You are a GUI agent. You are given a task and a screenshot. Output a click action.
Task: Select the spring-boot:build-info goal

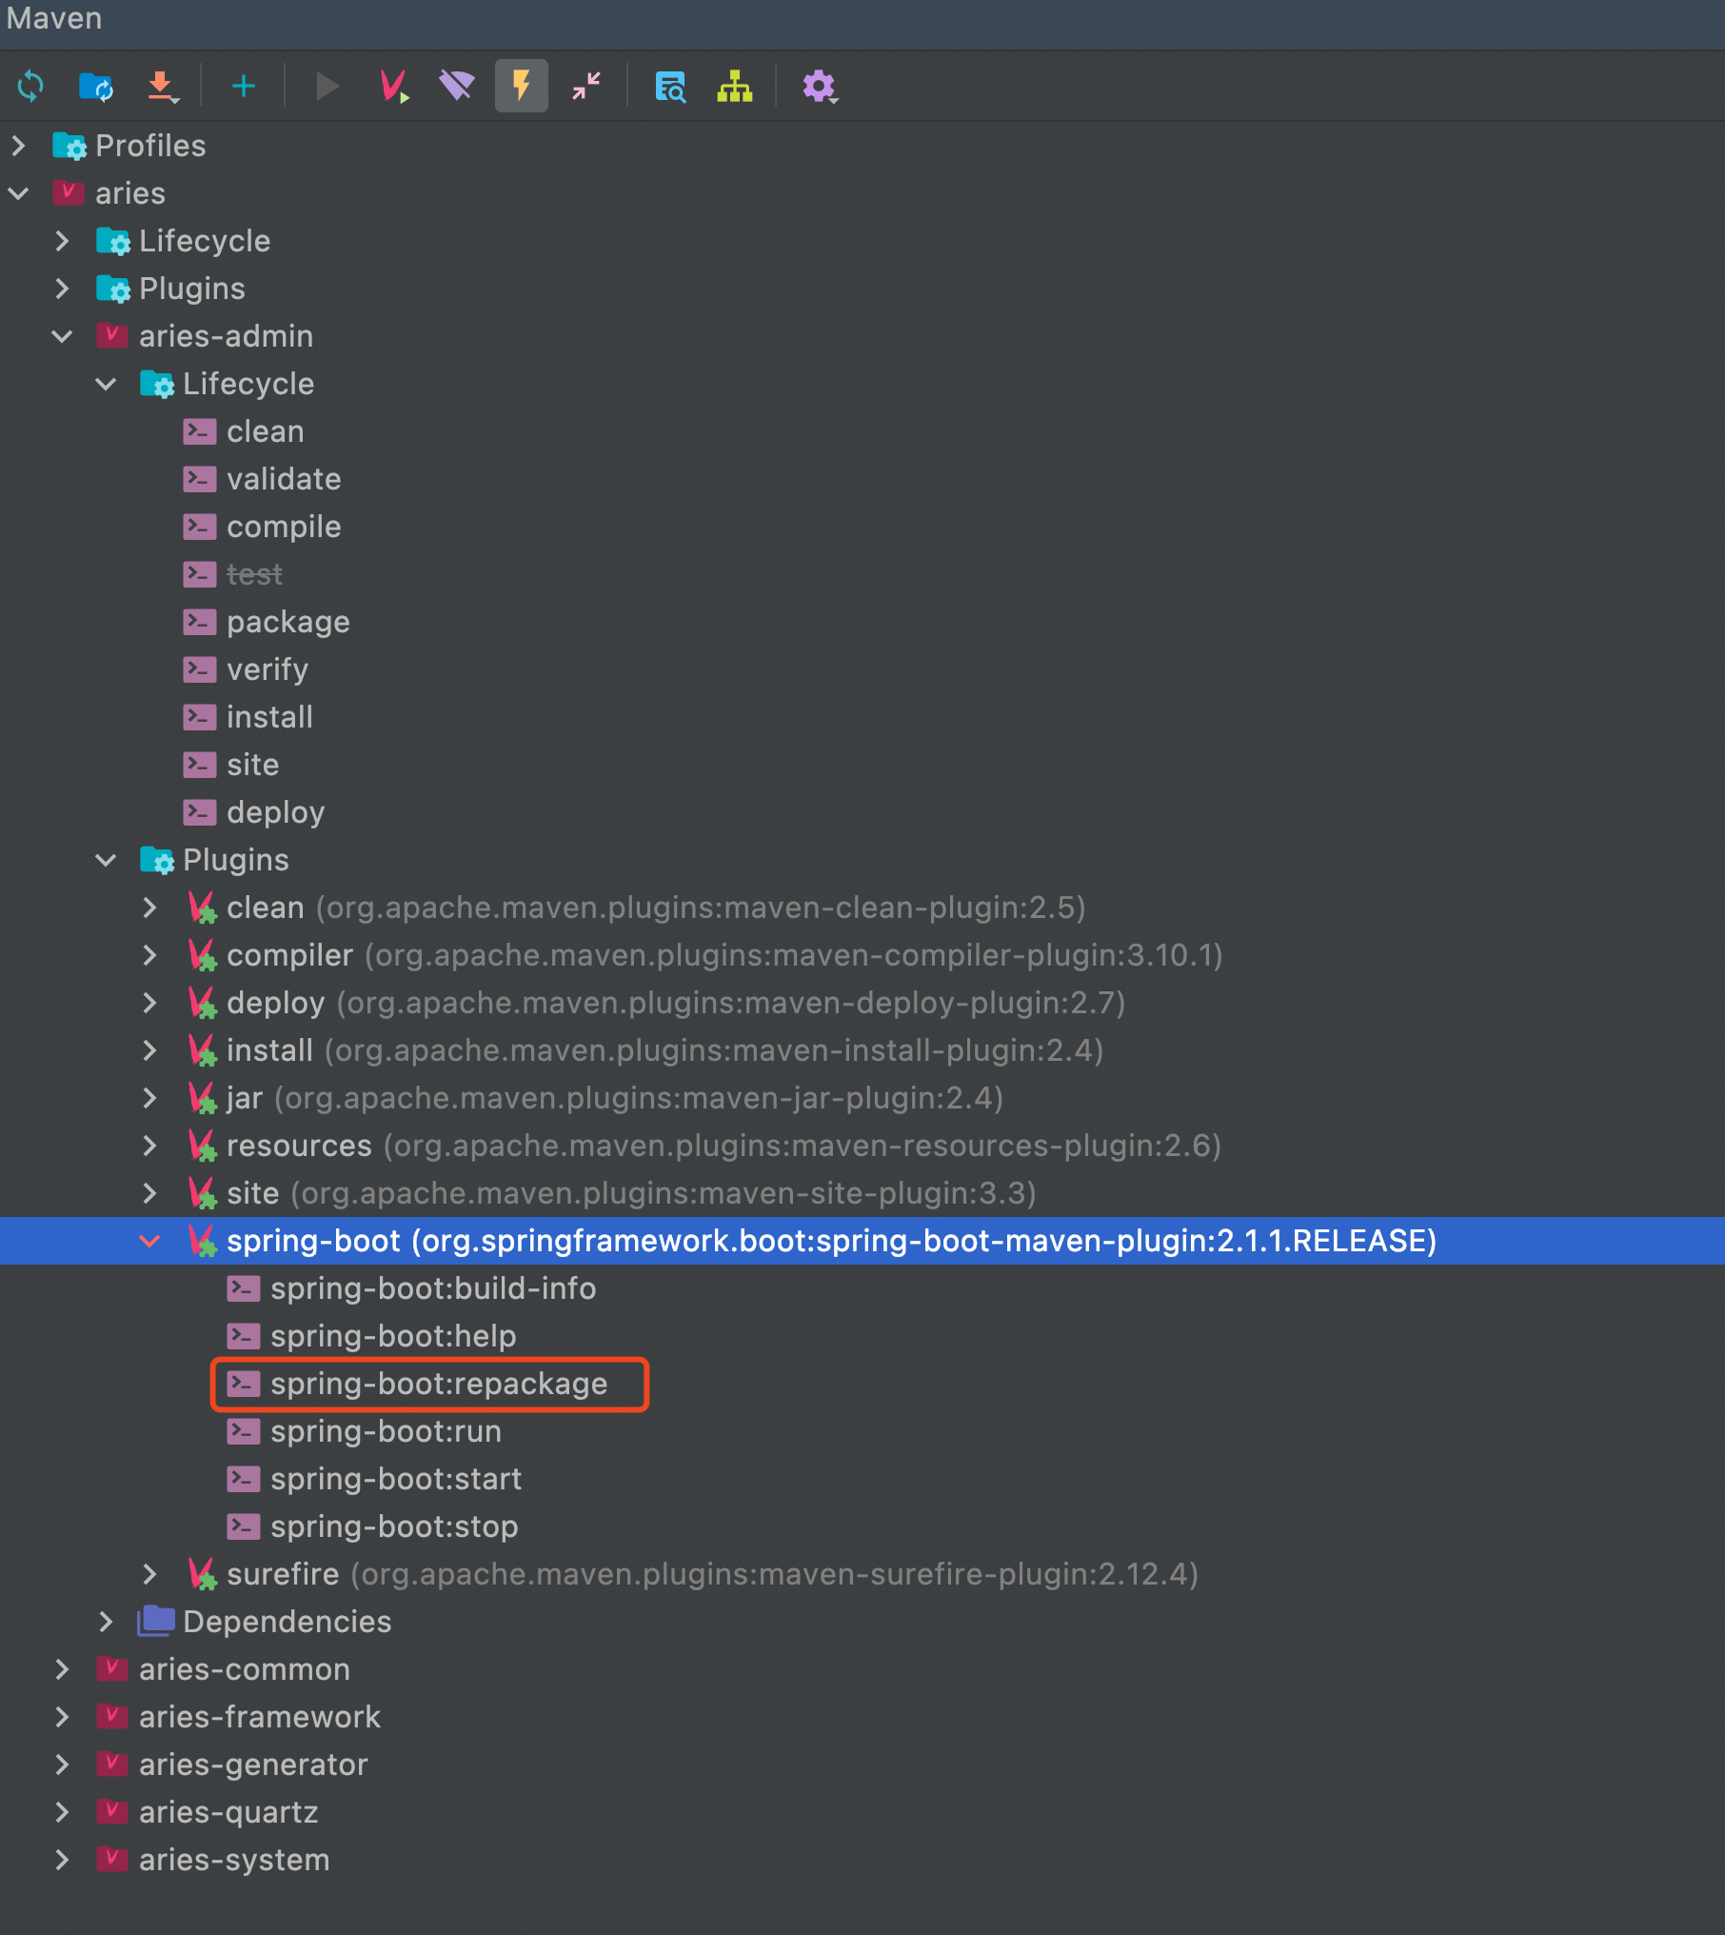433,1288
